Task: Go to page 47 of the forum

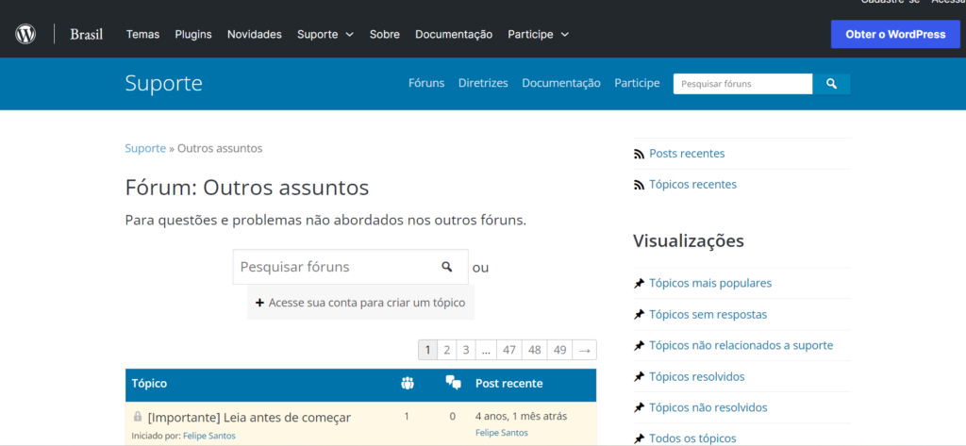Action: tap(508, 350)
